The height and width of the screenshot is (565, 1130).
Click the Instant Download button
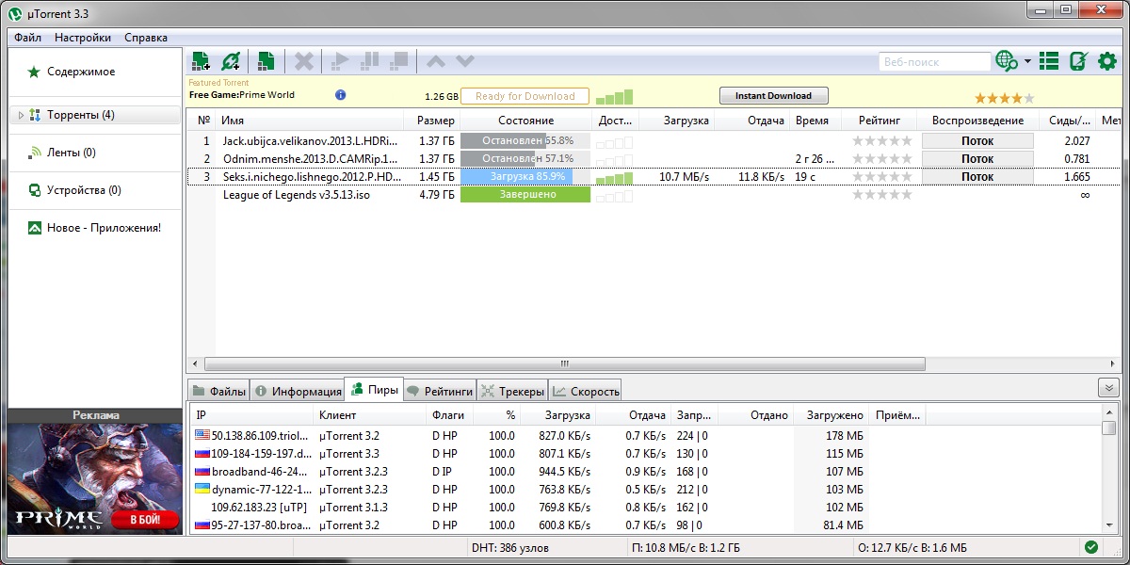click(x=773, y=96)
